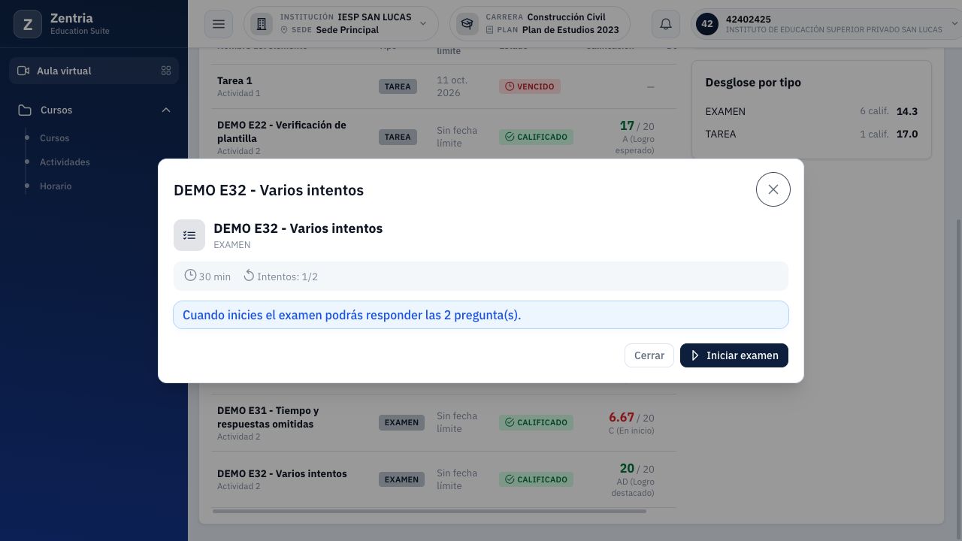This screenshot has height=541, width=962.
Task: Click the blue exam info message
Action: click(481, 315)
